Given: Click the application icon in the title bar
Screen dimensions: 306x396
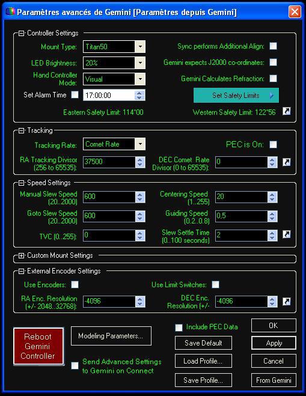Looking at the screenshot, I should point(10,11).
